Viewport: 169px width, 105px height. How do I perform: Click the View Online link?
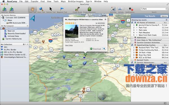coord(69,45)
